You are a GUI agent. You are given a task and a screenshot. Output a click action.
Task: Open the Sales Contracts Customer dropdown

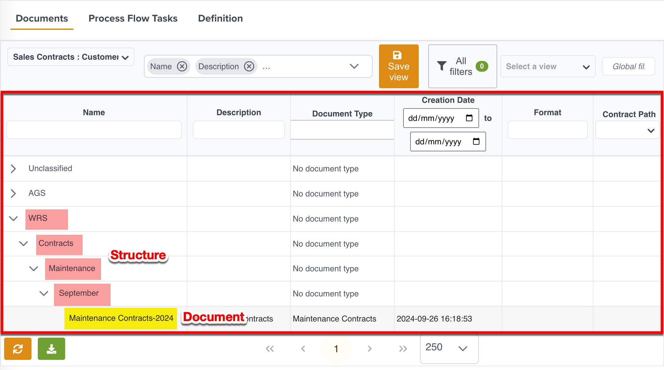click(71, 57)
